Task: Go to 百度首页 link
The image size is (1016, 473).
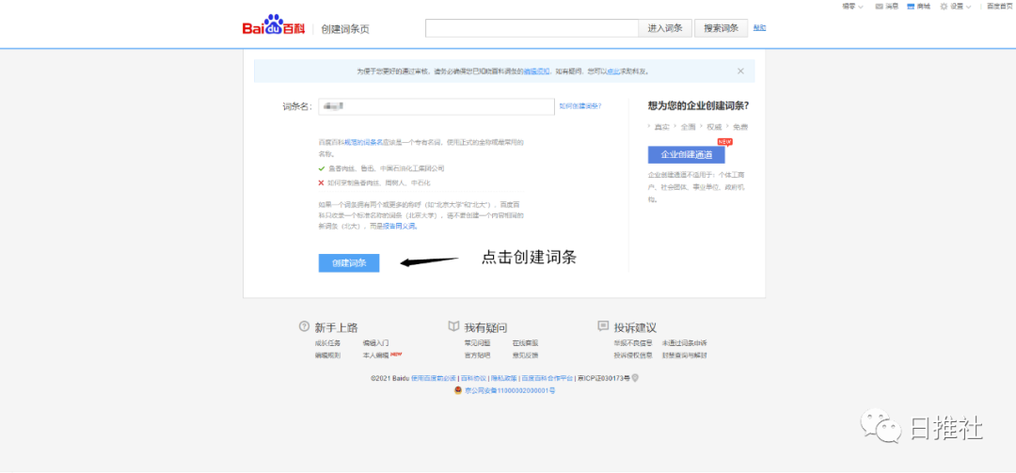Action: pos(999,7)
